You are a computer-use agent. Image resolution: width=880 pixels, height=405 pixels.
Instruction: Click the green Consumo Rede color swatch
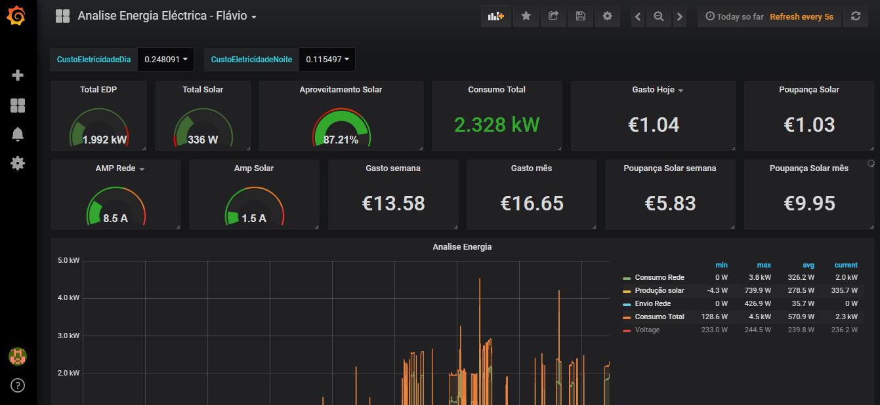pyautogui.click(x=627, y=279)
